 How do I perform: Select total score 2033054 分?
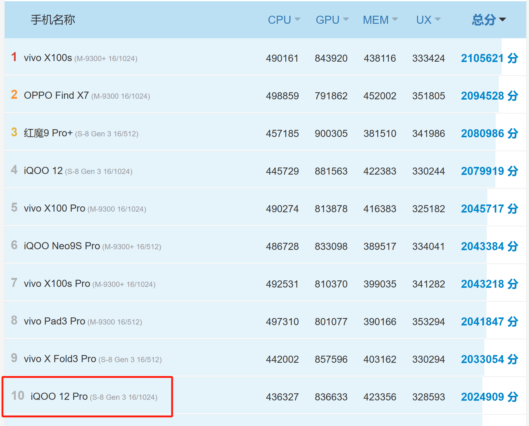point(490,359)
